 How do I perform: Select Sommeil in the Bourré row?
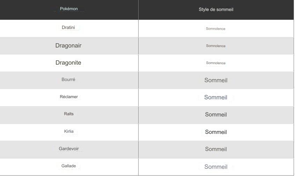216,80
